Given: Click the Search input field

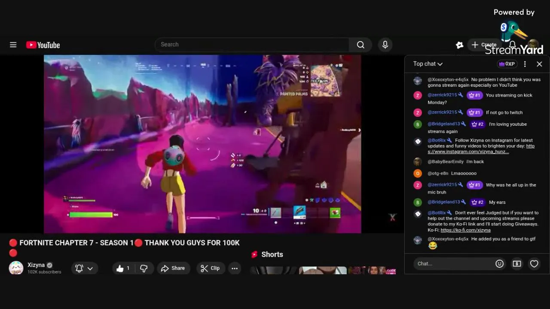Looking at the screenshot, I should (x=252, y=45).
